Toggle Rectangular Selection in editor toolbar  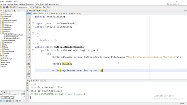coord(59,14)
